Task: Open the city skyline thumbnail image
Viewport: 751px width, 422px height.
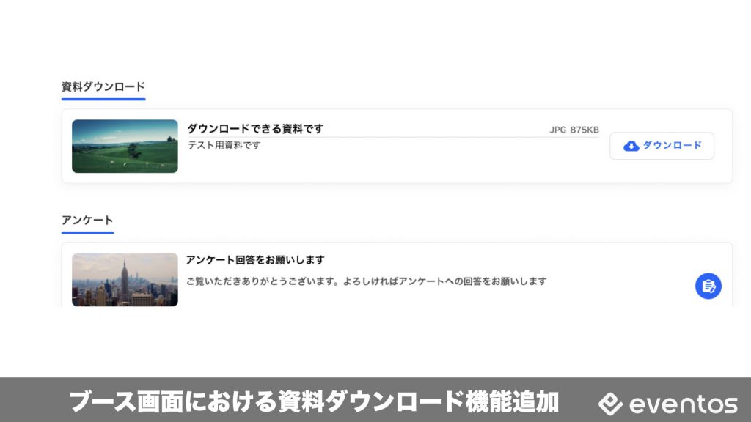Action: [x=125, y=279]
